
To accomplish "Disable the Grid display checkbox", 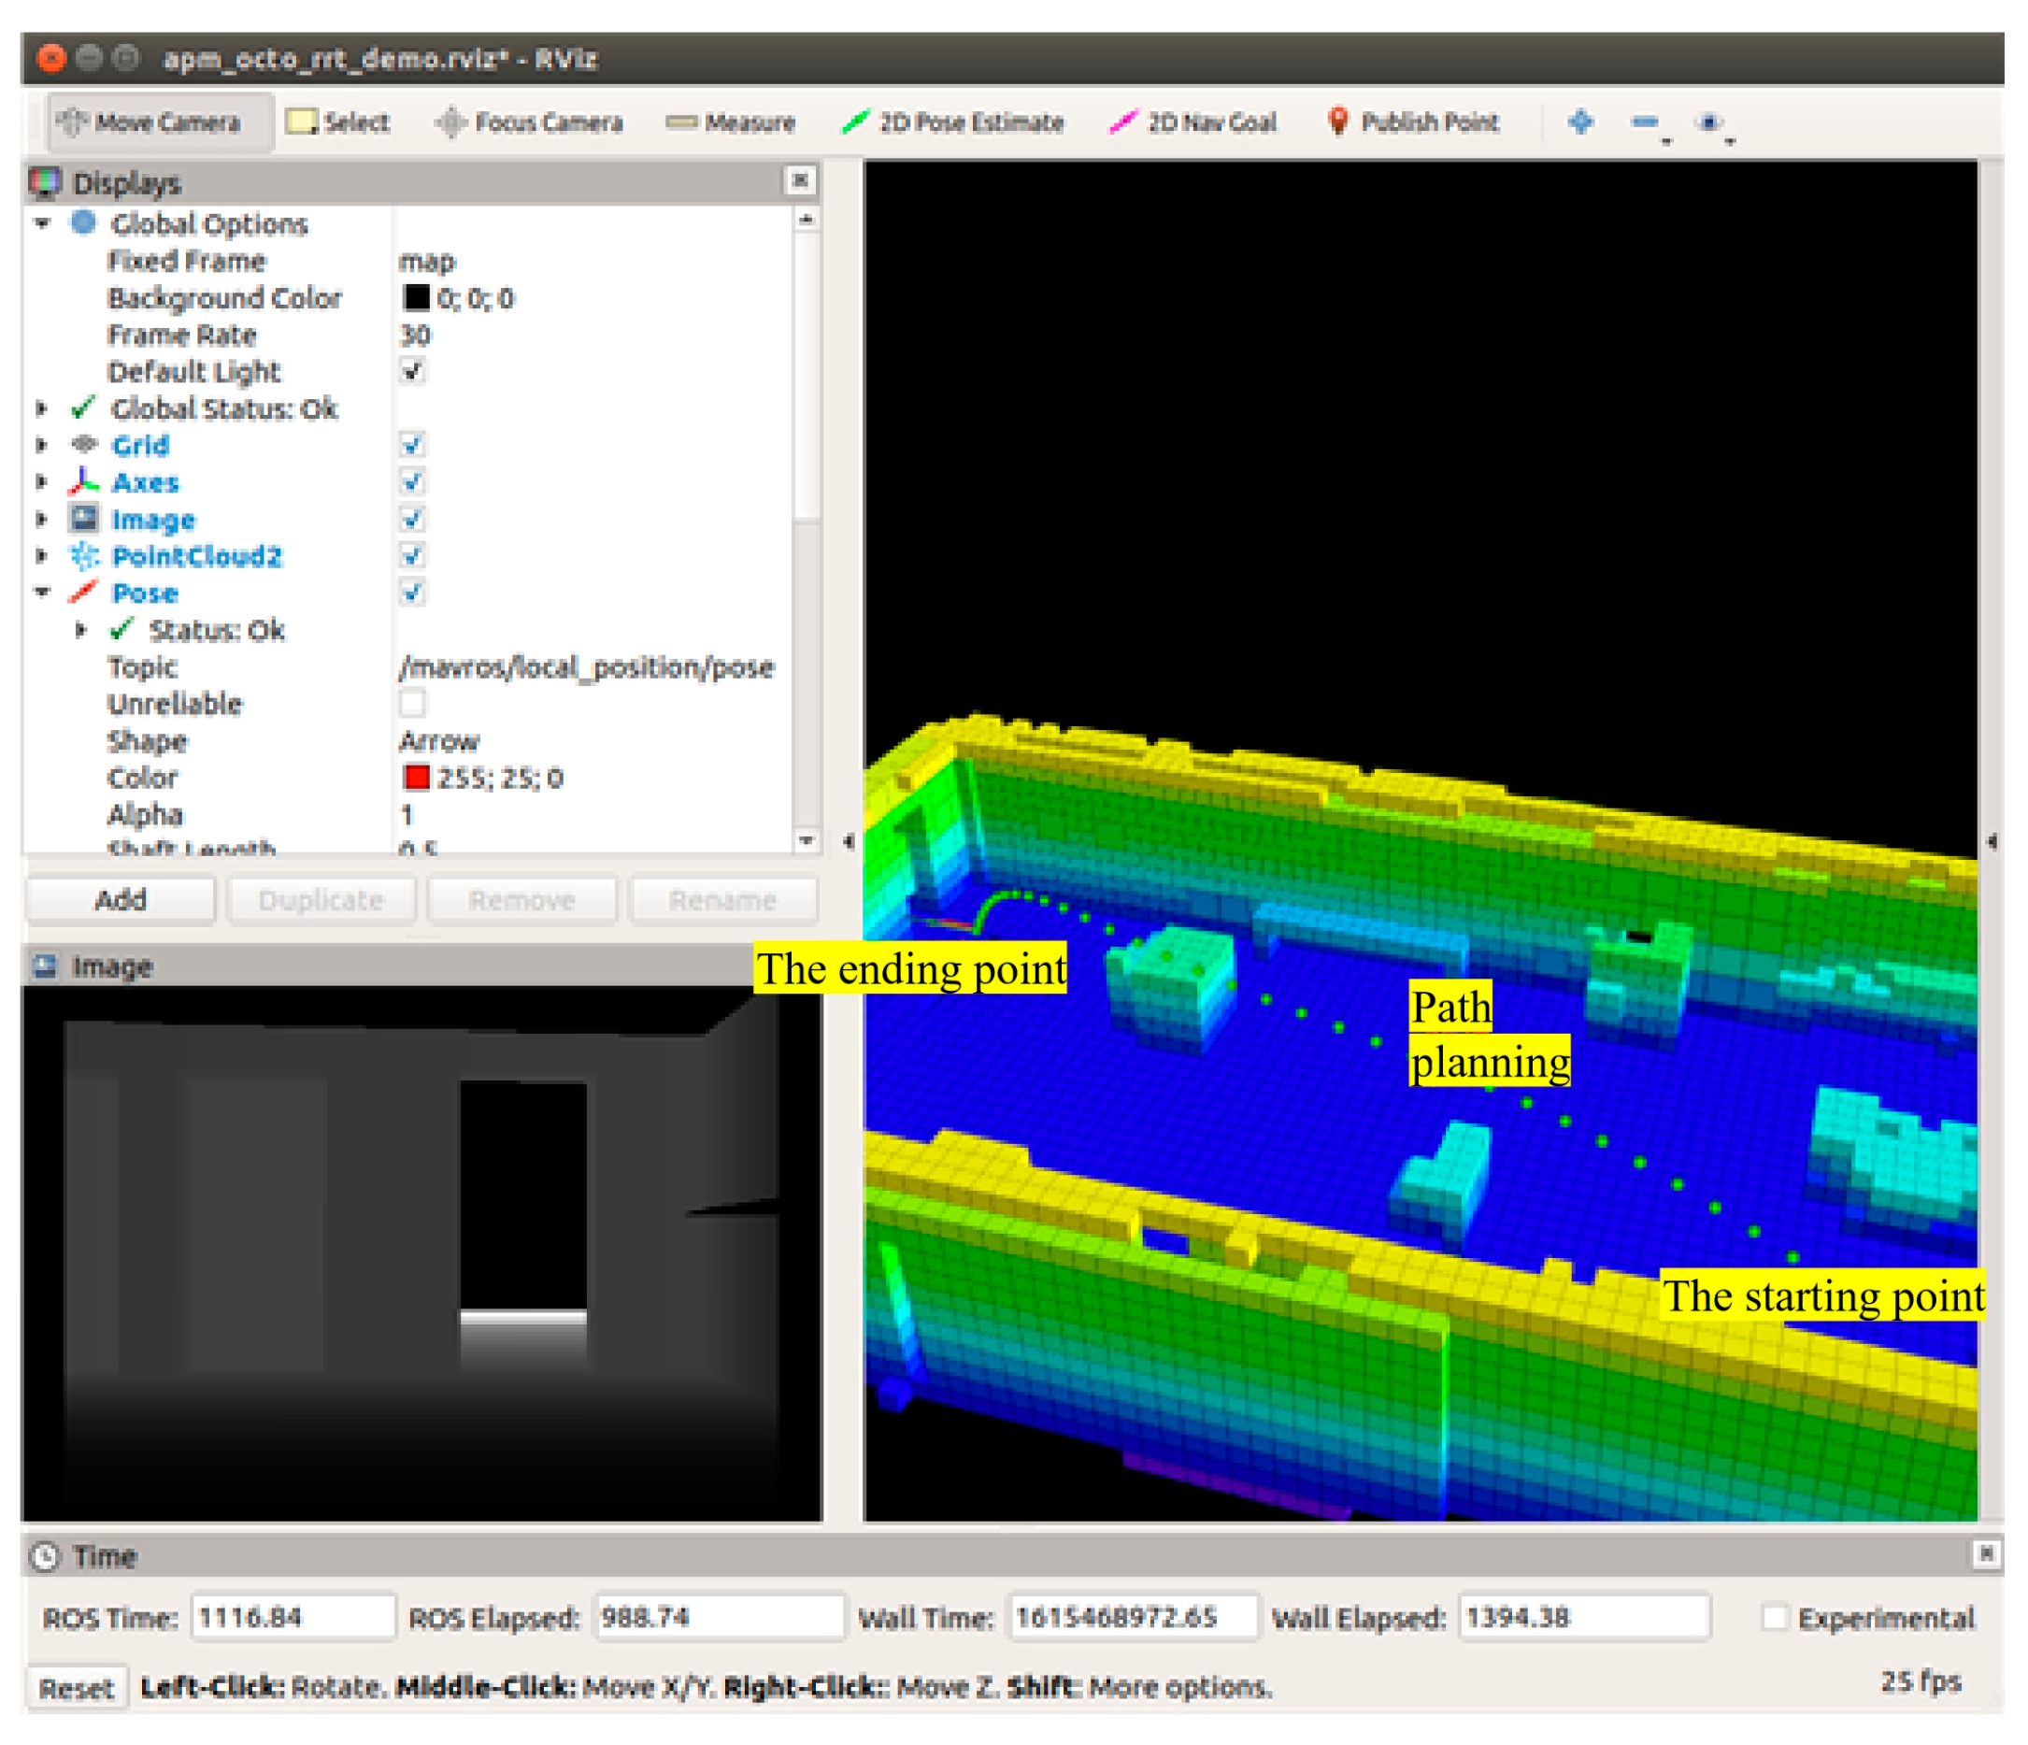I will coord(412,445).
